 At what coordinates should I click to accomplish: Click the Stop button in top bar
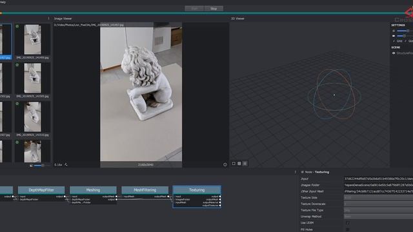(214, 8)
